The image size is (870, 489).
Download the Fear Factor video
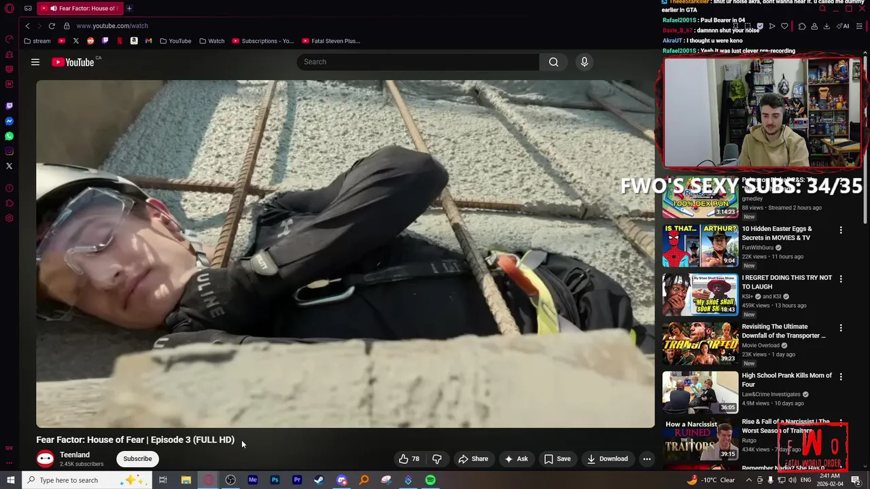click(608, 459)
